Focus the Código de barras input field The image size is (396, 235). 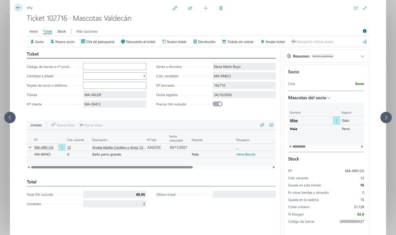[115, 66]
